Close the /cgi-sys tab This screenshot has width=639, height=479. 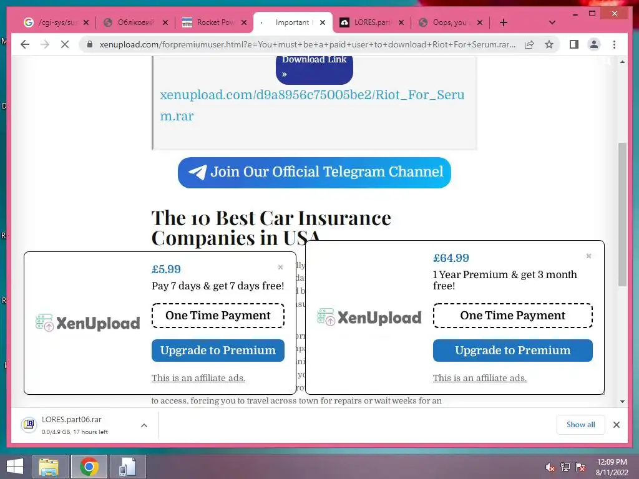(x=86, y=22)
